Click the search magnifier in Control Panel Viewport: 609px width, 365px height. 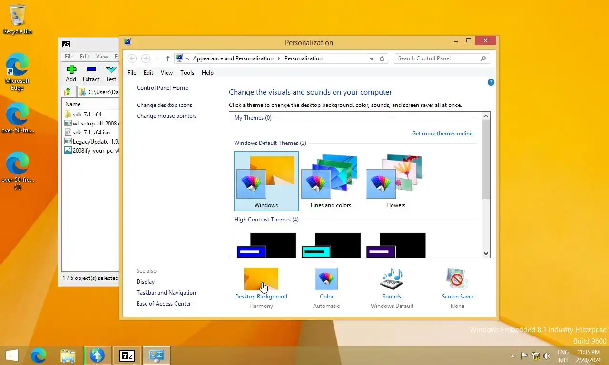[x=483, y=58]
